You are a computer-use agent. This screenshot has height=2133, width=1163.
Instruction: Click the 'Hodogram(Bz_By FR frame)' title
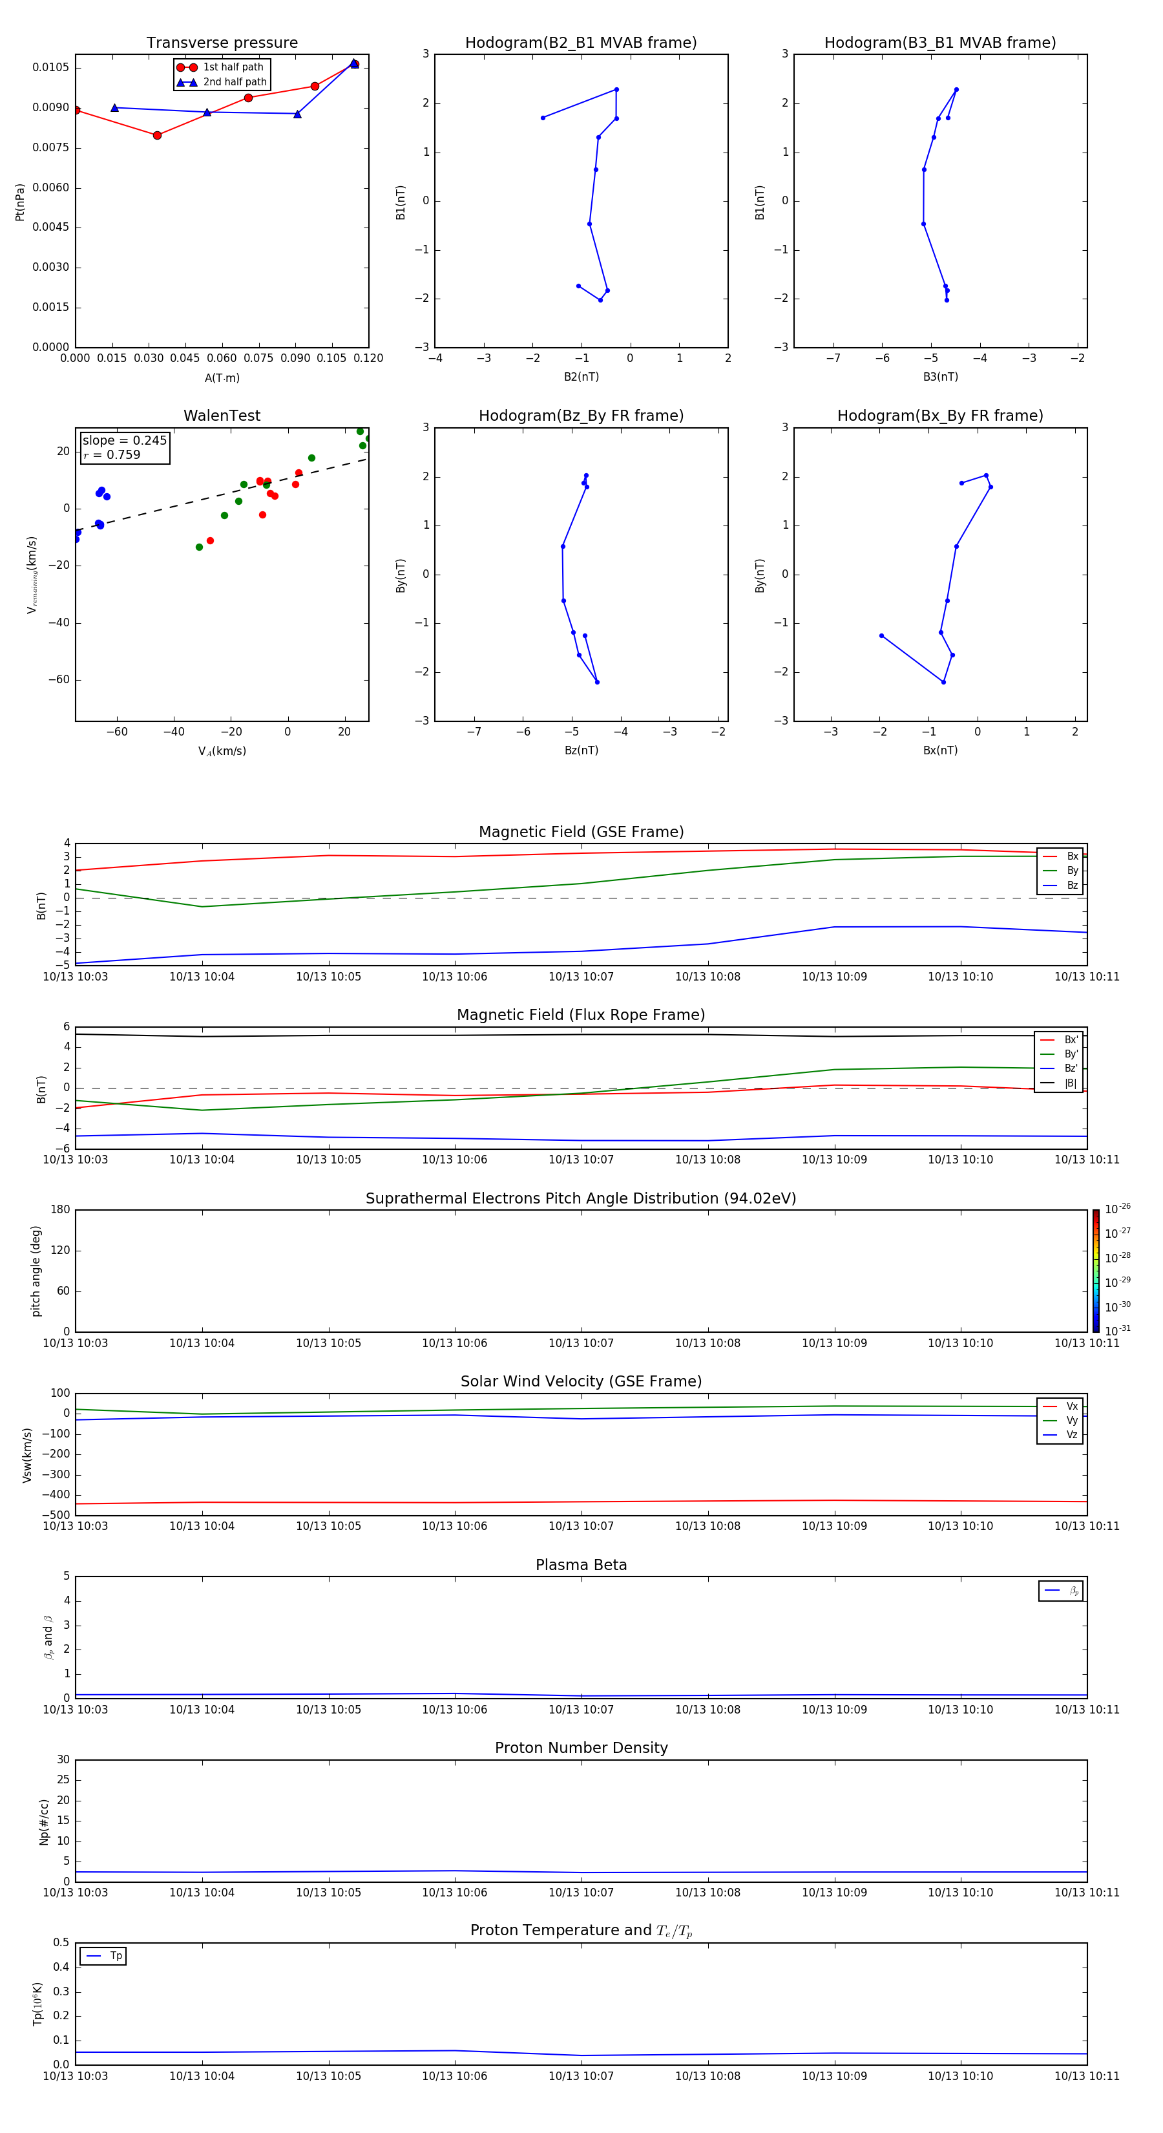tap(581, 416)
